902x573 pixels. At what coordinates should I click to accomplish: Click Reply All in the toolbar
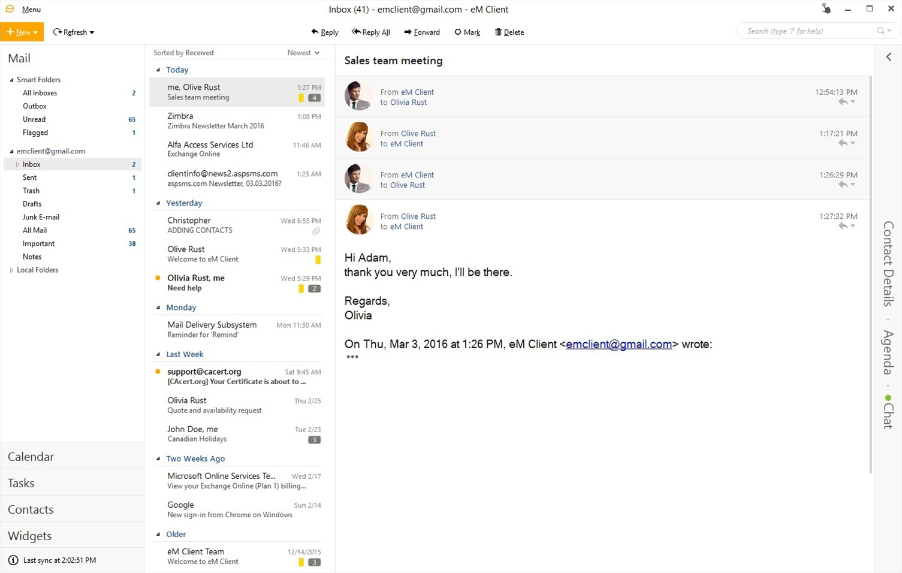(371, 32)
